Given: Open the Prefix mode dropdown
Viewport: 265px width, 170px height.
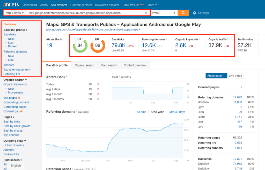Looking at the screenshot, I should point(164,13).
